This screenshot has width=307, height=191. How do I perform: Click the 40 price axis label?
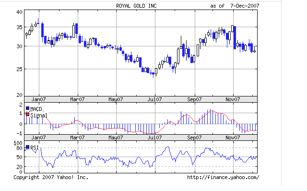19,12
